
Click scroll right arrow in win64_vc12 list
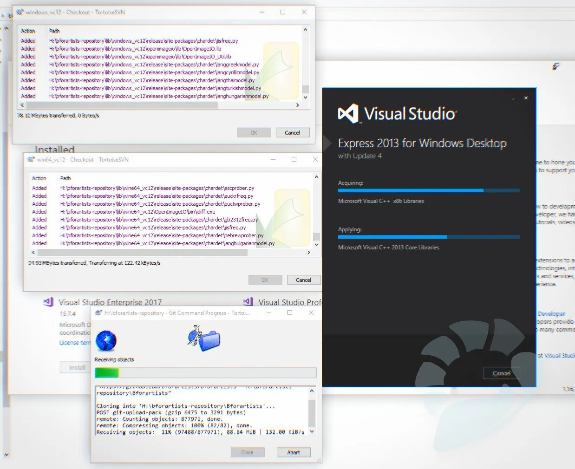click(309, 253)
